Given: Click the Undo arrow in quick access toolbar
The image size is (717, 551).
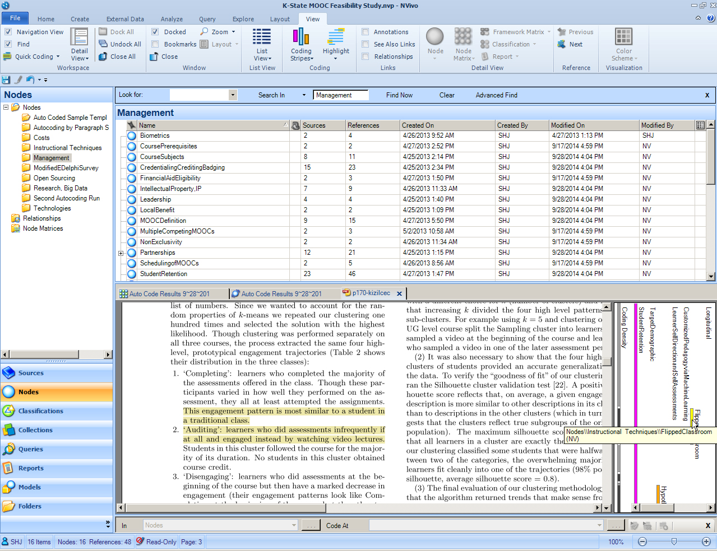Looking at the screenshot, I should [30, 80].
